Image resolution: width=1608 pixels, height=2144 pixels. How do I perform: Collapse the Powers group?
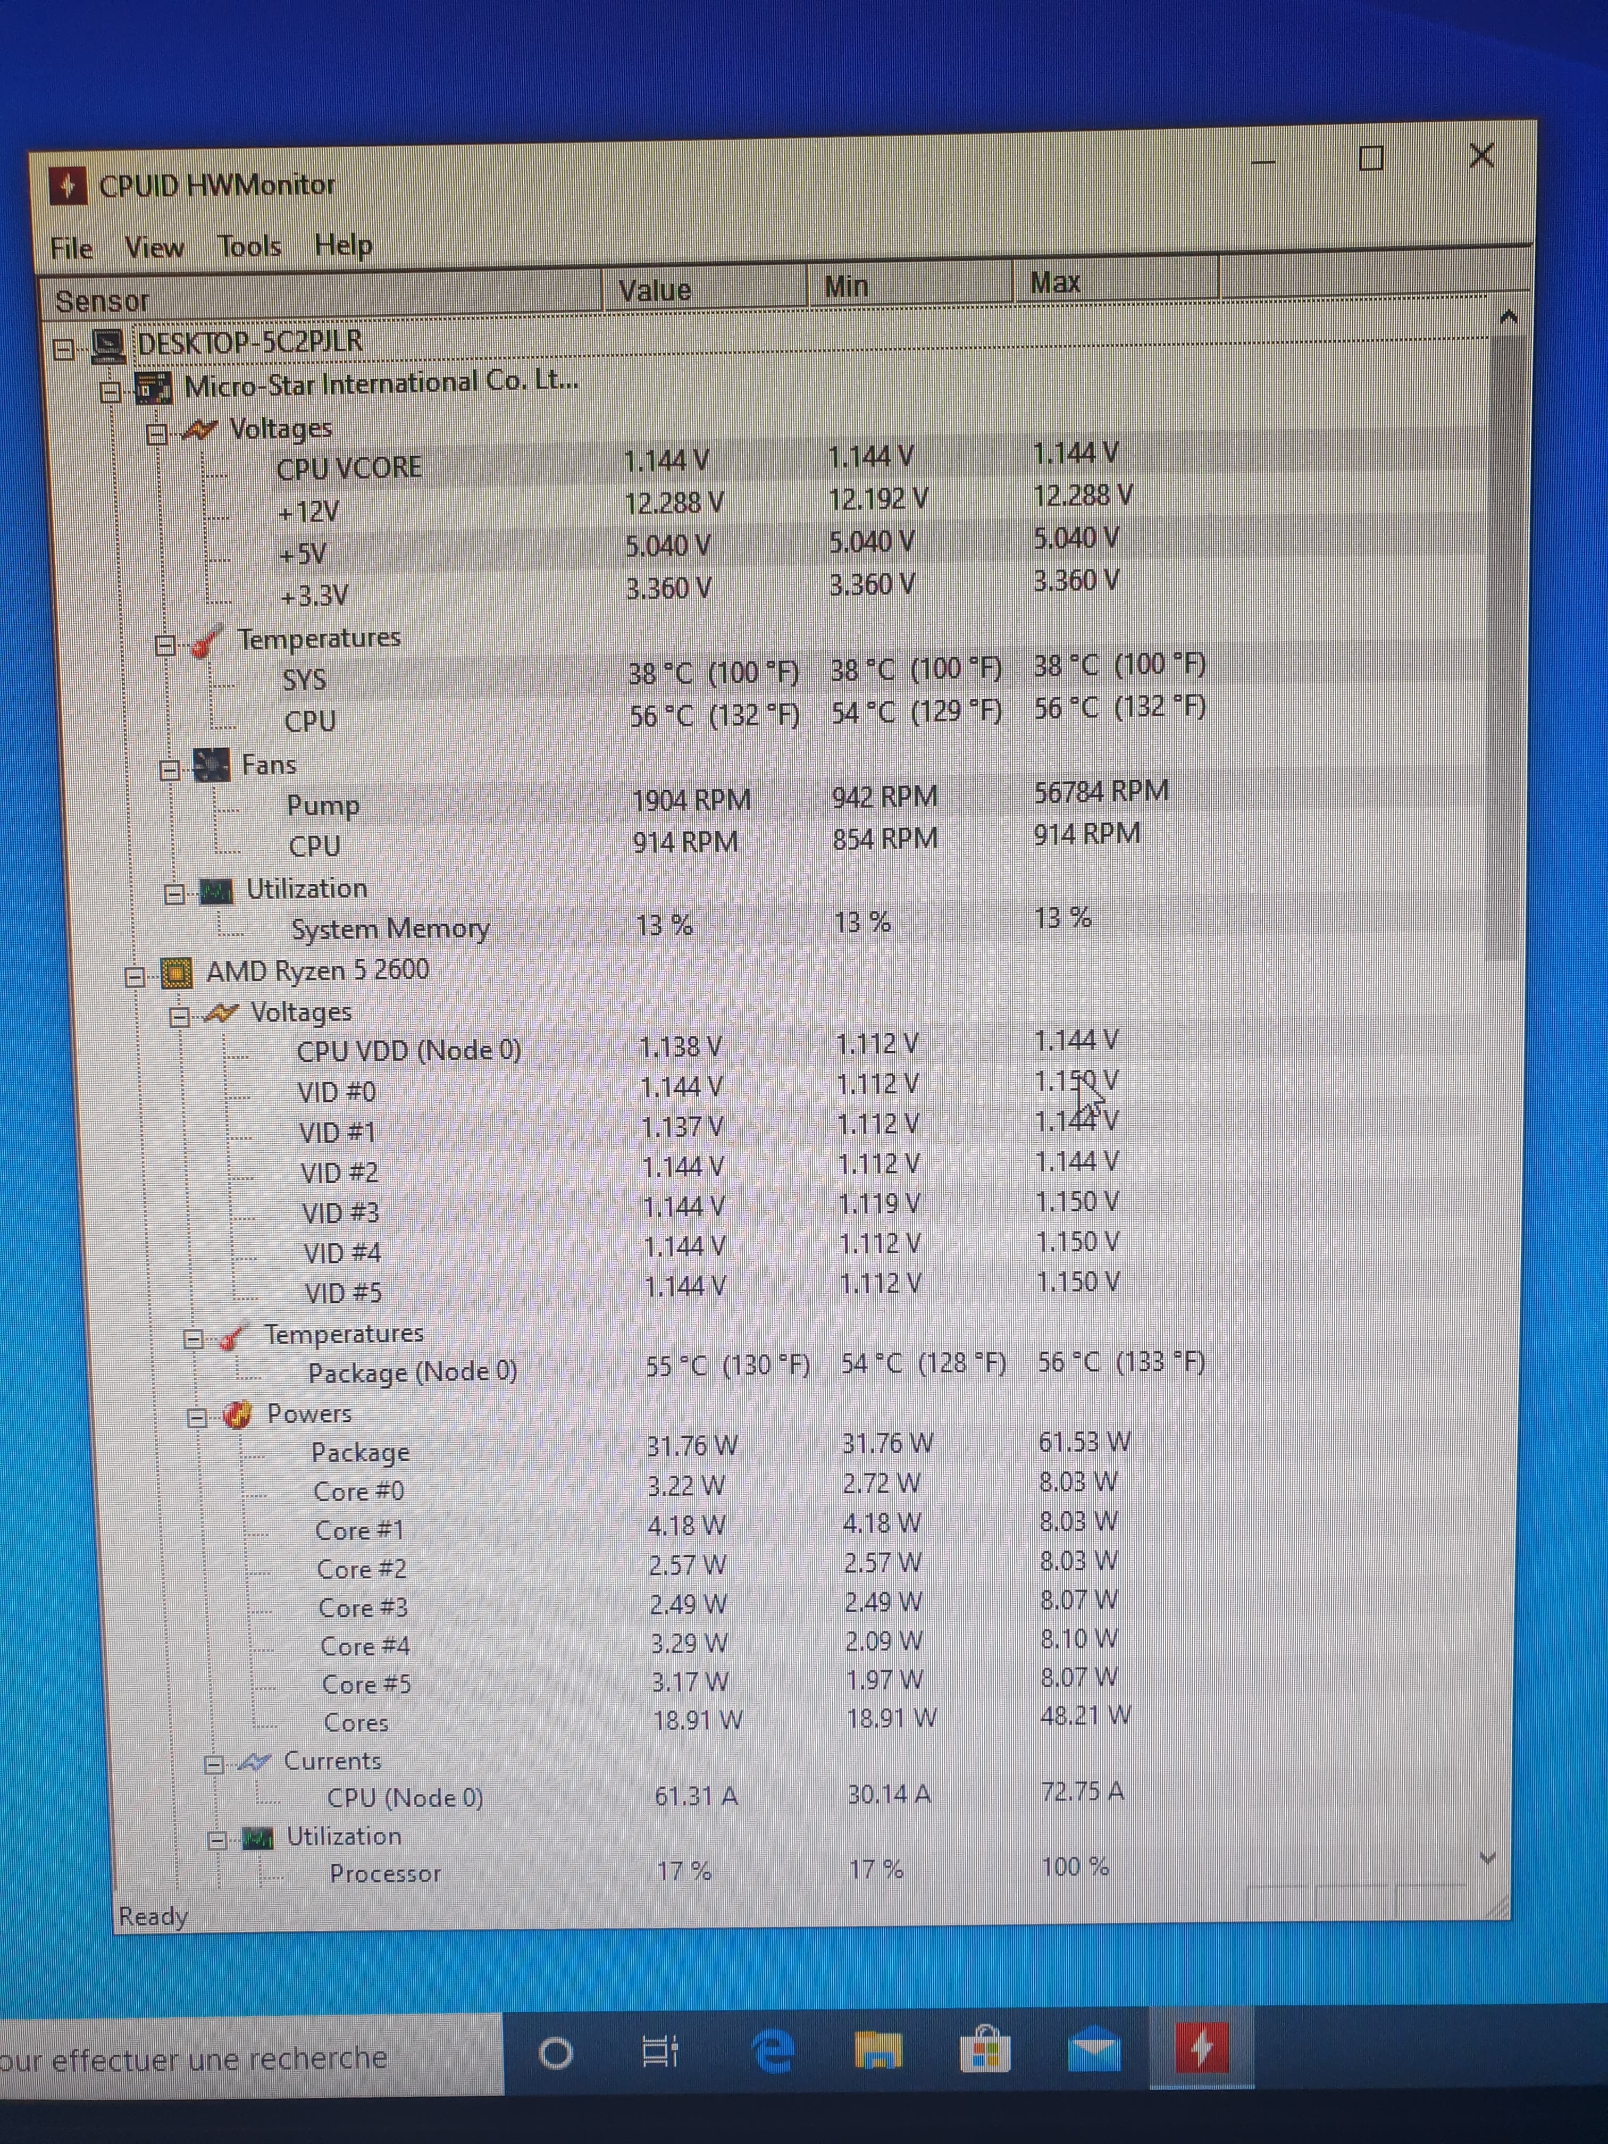click(197, 1418)
